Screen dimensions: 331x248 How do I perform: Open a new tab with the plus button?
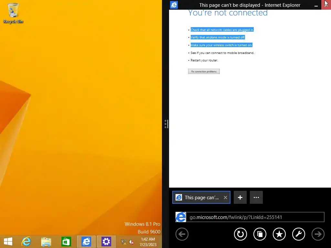click(240, 197)
